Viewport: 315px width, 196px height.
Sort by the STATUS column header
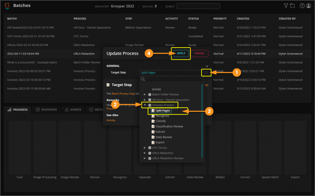193,18
